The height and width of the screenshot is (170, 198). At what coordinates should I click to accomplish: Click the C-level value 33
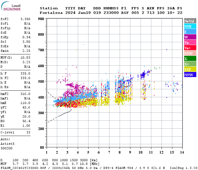tap(28, 132)
